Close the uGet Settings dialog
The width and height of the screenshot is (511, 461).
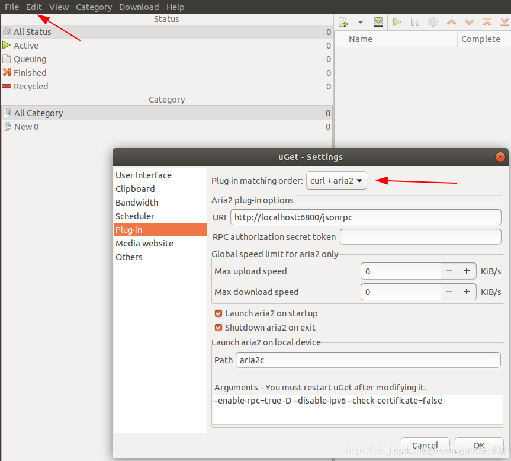(500, 157)
